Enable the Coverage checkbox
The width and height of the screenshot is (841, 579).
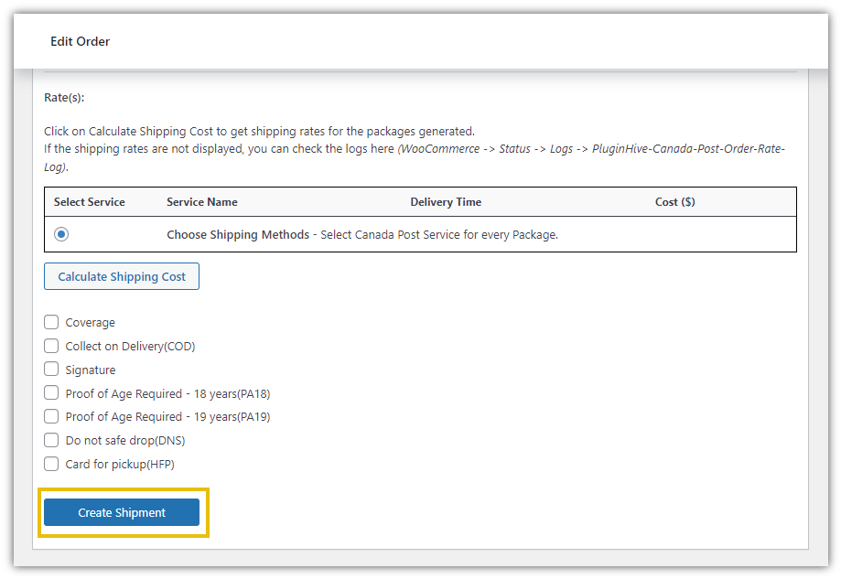pyautogui.click(x=51, y=322)
